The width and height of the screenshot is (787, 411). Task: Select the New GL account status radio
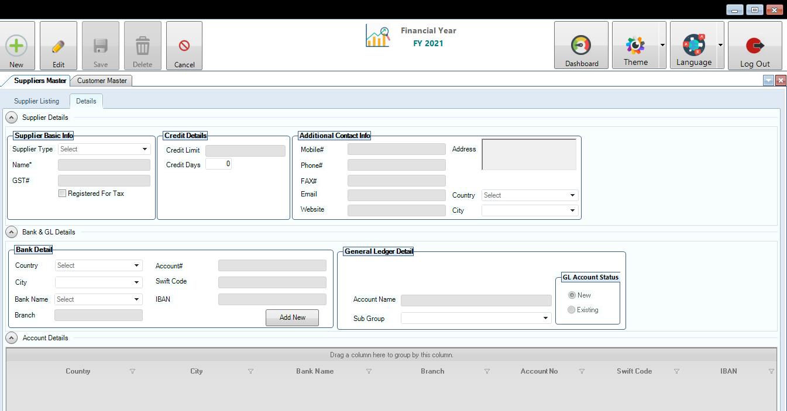[x=572, y=295]
